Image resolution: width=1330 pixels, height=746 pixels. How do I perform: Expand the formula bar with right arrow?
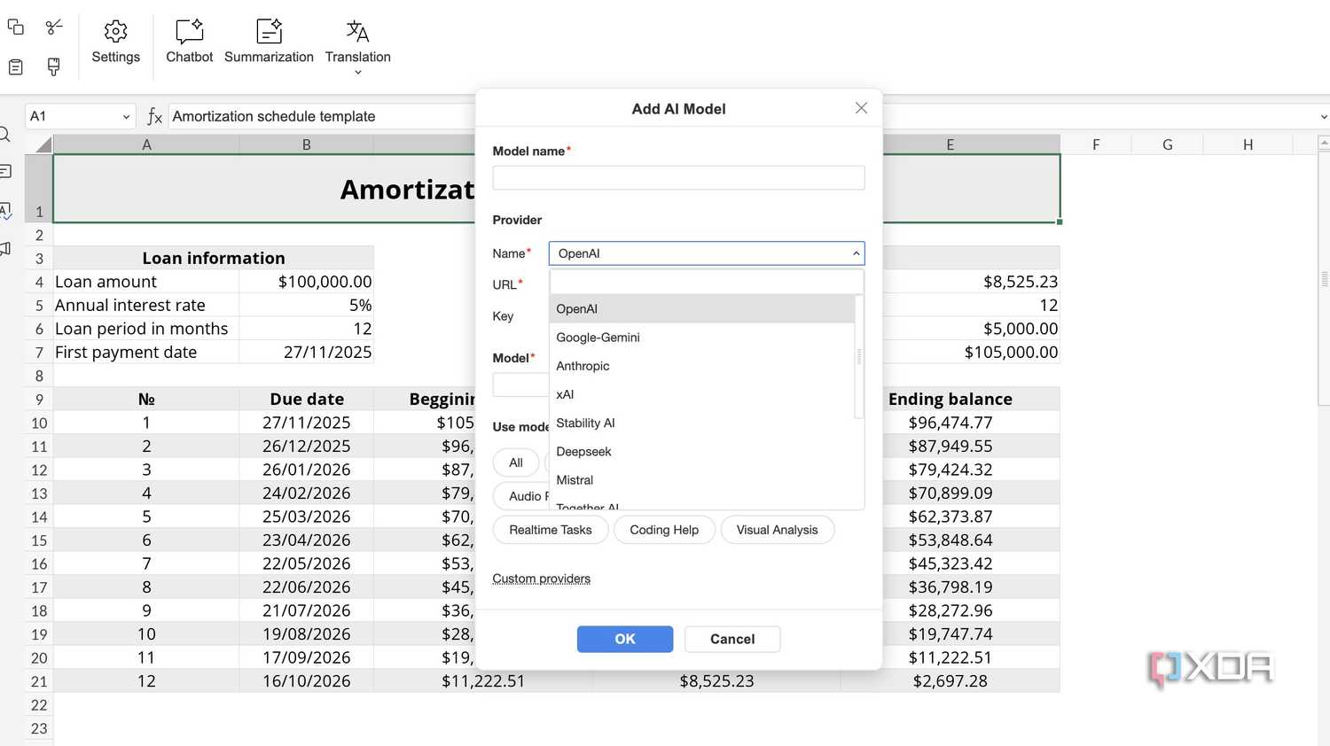(1323, 116)
